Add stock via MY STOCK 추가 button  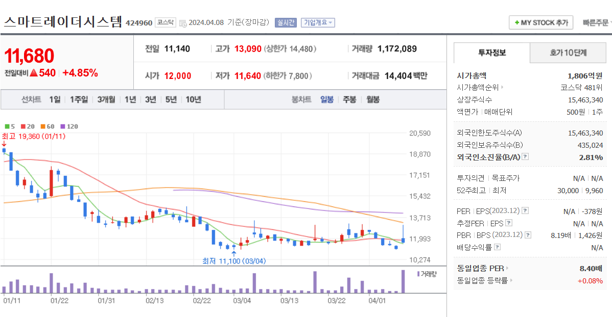tap(541, 22)
